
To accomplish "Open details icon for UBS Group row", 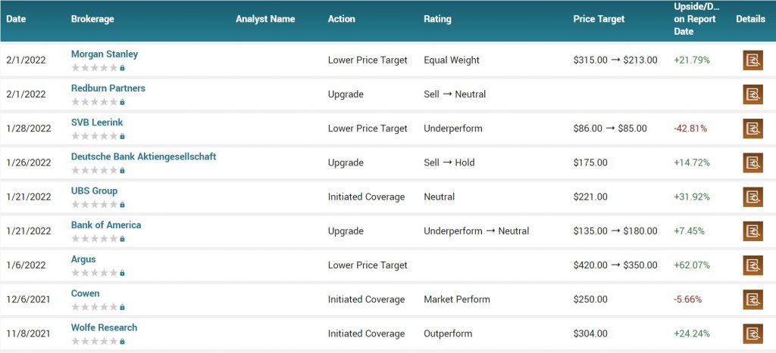I will pyautogui.click(x=753, y=197).
